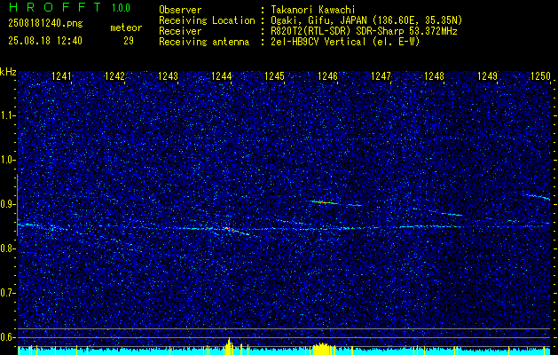Screen dimensions: 558x355
Task: Click the R820T2 SDR-Sharp 53.372MHz text
Action: tap(364, 31)
